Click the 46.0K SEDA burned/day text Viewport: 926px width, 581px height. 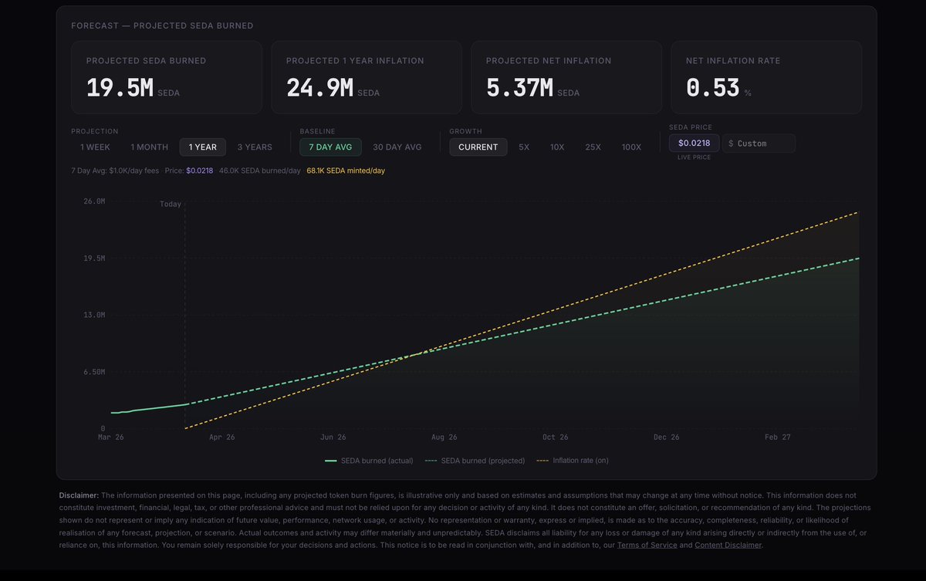tap(260, 171)
